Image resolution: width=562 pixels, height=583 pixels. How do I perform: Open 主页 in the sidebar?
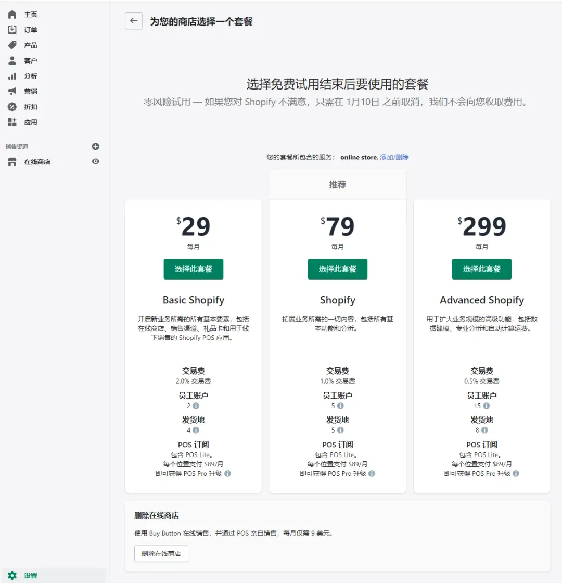pyautogui.click(x=31, y=15)
